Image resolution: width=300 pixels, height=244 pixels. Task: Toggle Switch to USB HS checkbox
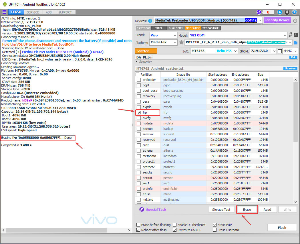pyautogui.click(x=174, y=230)
